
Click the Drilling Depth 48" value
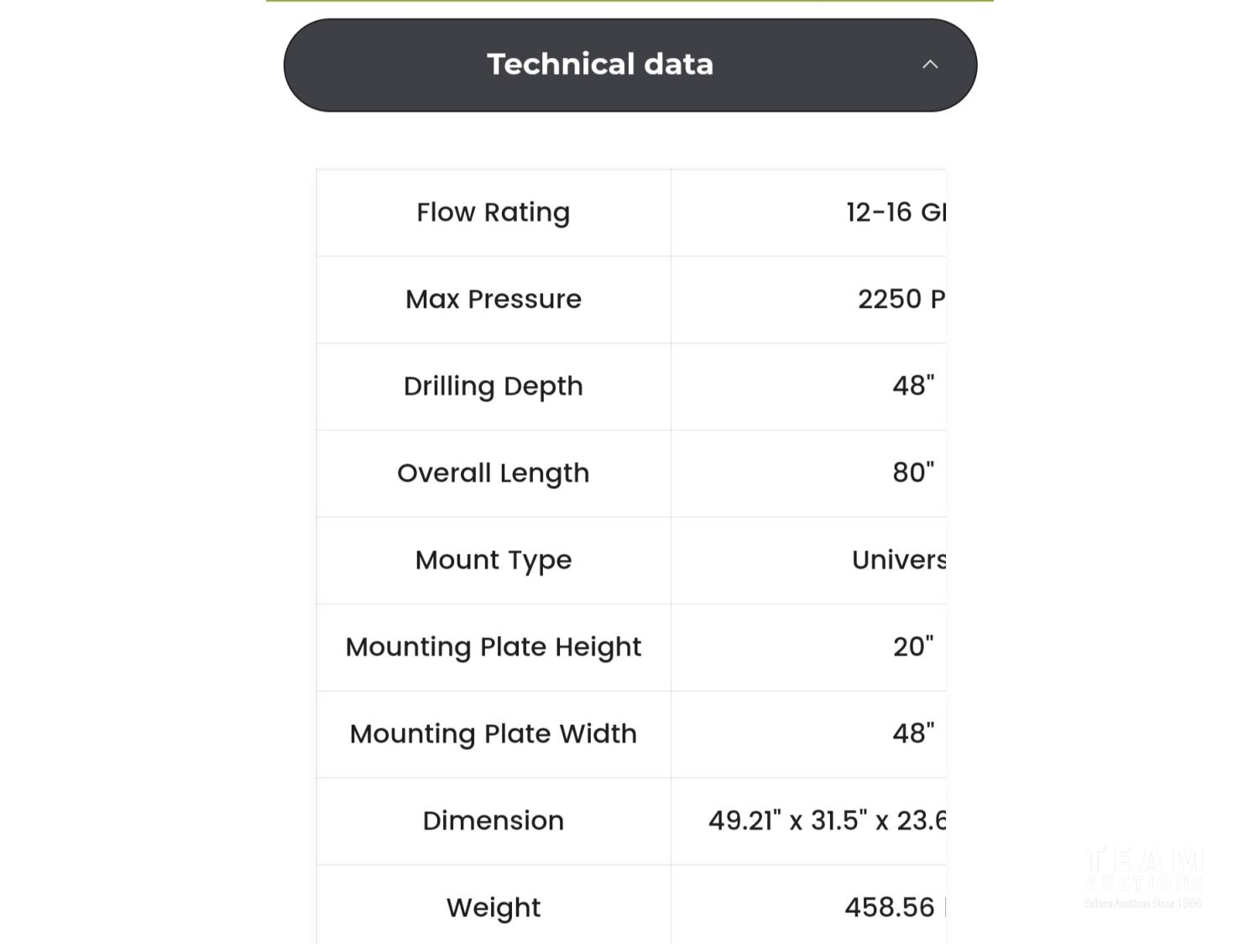913,386
